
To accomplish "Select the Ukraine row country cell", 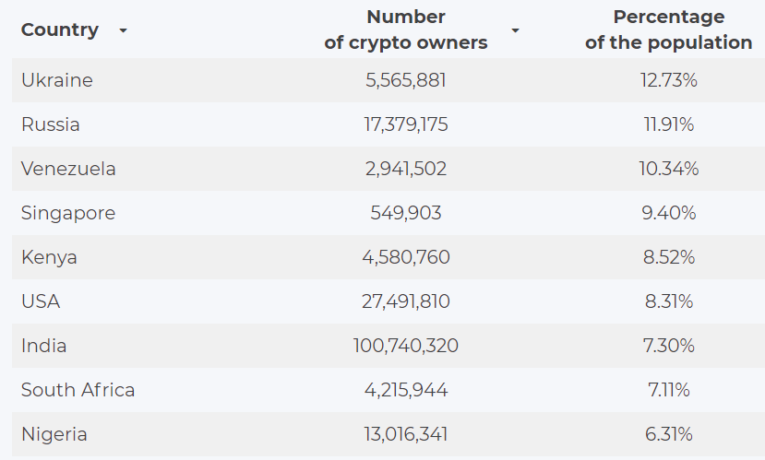I will 57,80.
